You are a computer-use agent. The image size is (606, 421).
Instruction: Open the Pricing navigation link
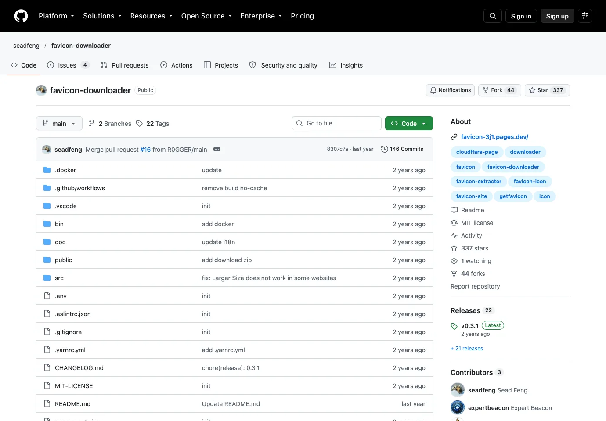303,16
